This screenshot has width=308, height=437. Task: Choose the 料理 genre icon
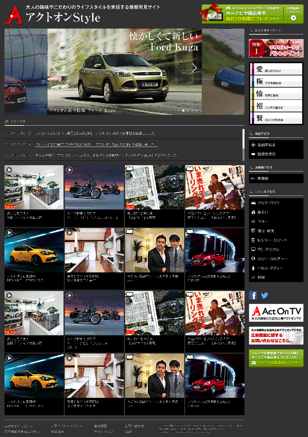click(253, 277)
